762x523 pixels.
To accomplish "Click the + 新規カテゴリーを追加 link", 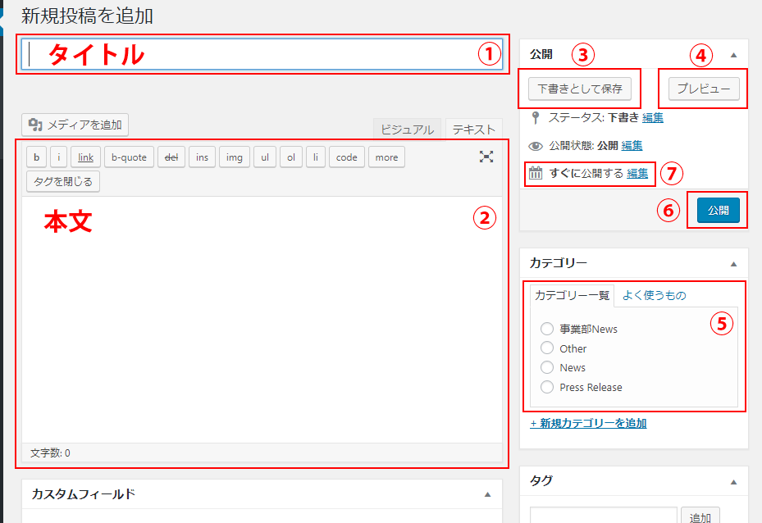I will [588, 423].
